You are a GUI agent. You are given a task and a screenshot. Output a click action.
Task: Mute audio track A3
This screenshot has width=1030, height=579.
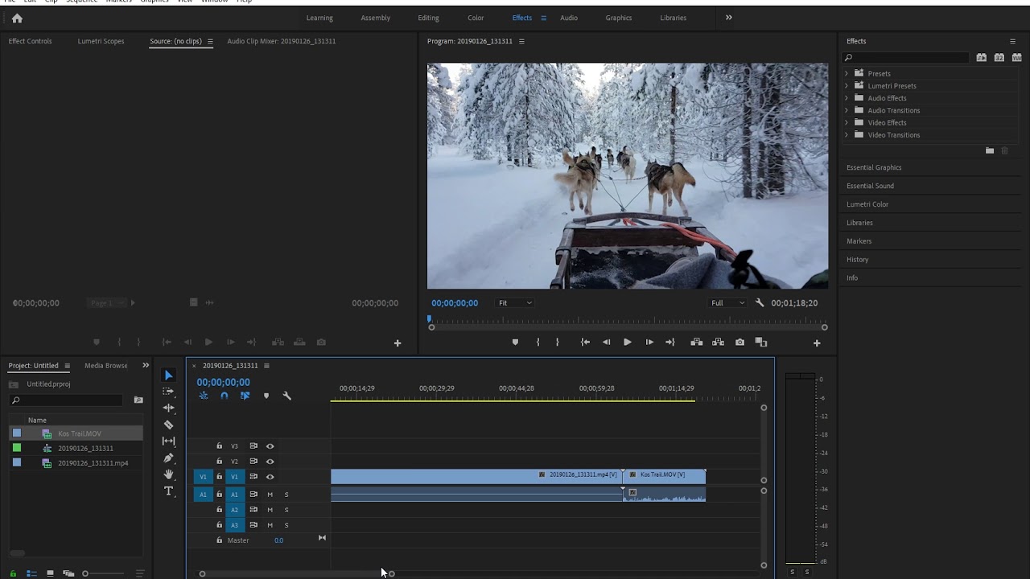point(270,525)
